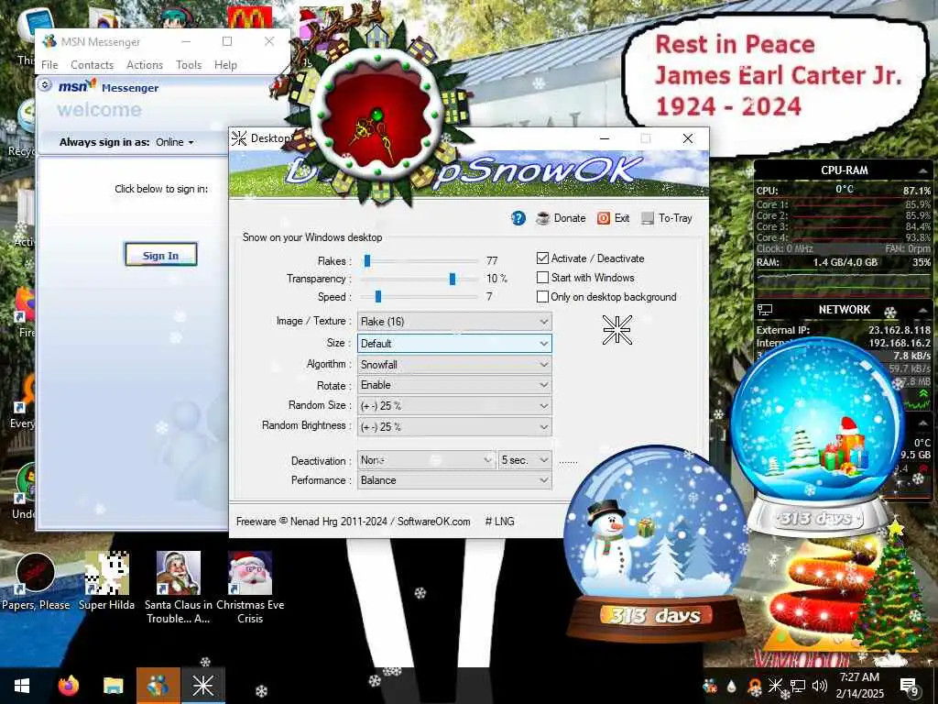938x704 pixels.
Task: Open the Tools menu in MSN Messenger
Action: point(189,65)
